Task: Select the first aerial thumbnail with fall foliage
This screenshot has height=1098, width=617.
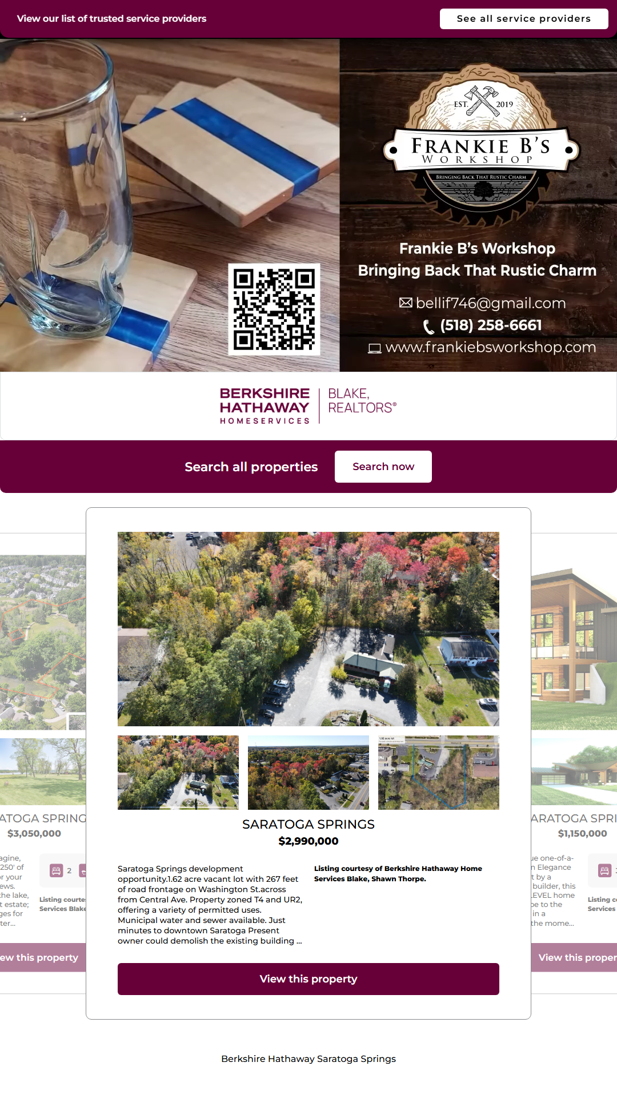Action: click(x=178, y=773)
